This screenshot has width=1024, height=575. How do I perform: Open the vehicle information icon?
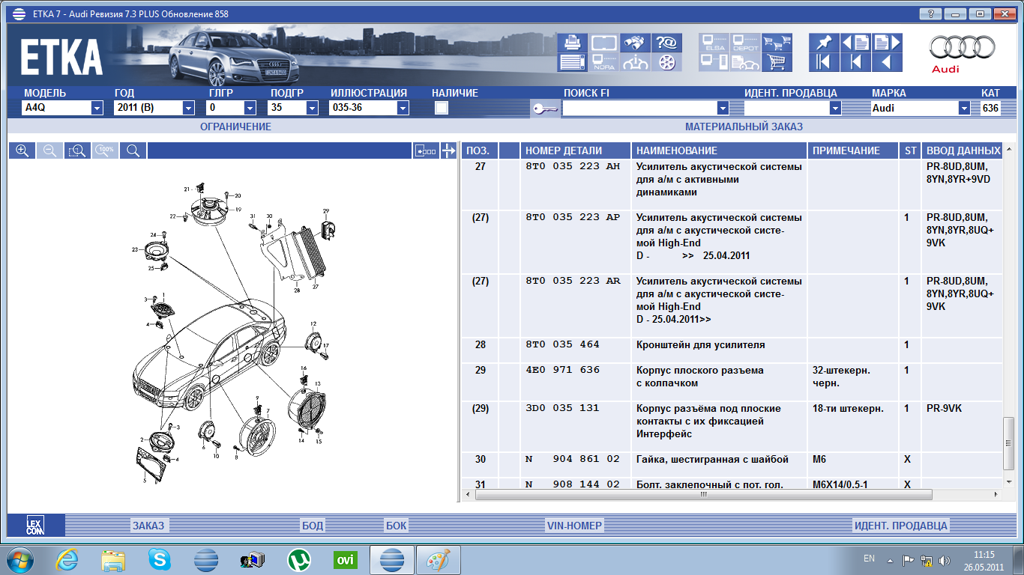636,62
